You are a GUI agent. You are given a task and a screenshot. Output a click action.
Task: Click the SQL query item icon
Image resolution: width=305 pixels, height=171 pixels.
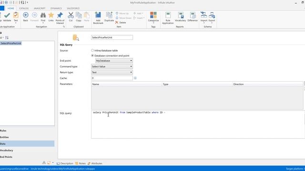click(x=76, y=38)
